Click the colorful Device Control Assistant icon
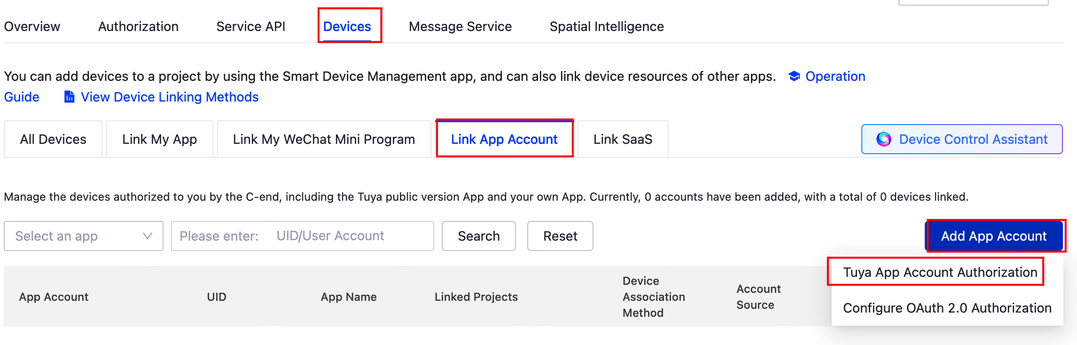The height and width of the screenshot is (345, 1077). point(884,139)
